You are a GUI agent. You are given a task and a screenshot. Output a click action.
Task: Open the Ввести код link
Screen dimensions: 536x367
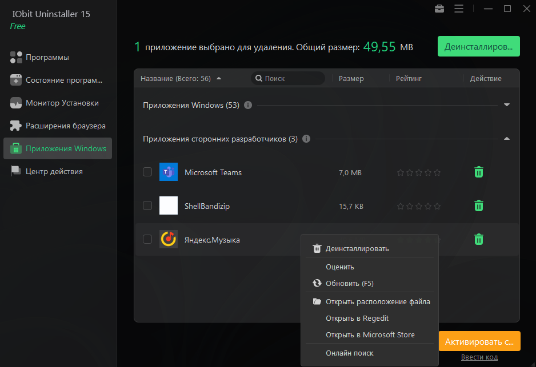tap(479, 357)
